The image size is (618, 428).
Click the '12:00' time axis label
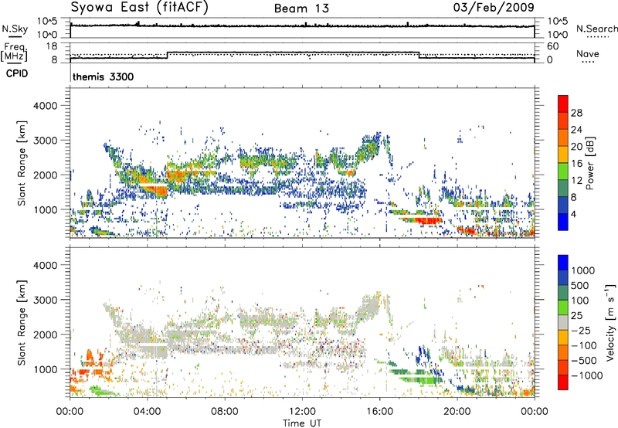(302, 412)
